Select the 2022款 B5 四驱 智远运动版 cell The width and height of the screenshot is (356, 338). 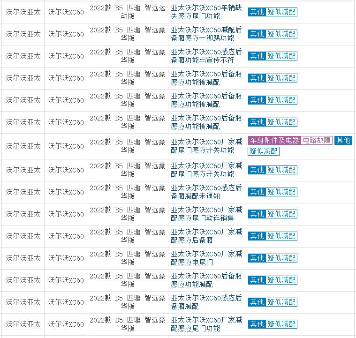[128, 12]
